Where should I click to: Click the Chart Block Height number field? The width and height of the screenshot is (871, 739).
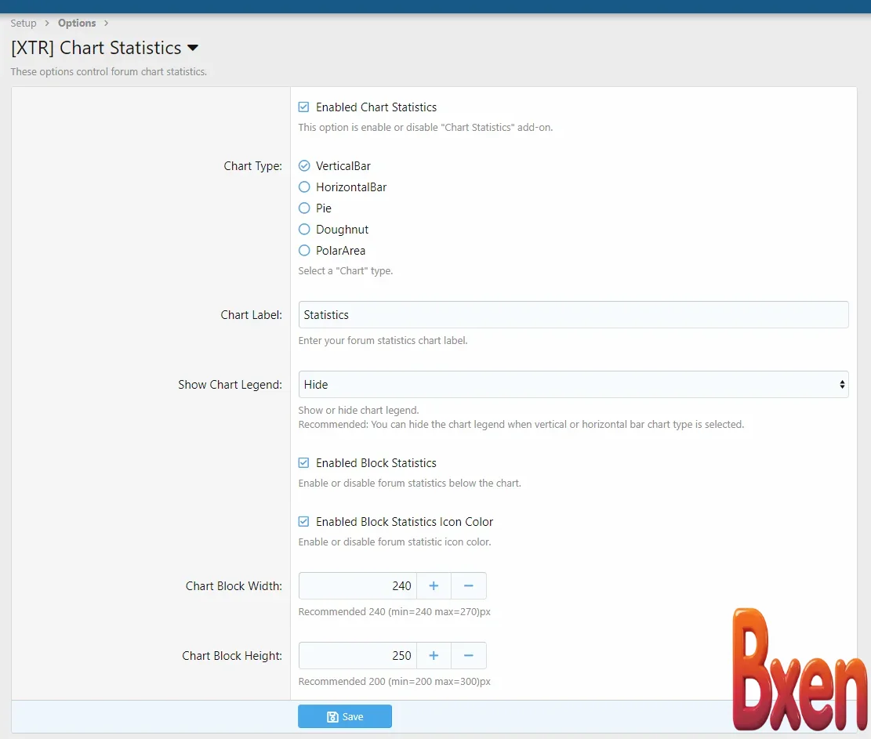tap(357, 656)
